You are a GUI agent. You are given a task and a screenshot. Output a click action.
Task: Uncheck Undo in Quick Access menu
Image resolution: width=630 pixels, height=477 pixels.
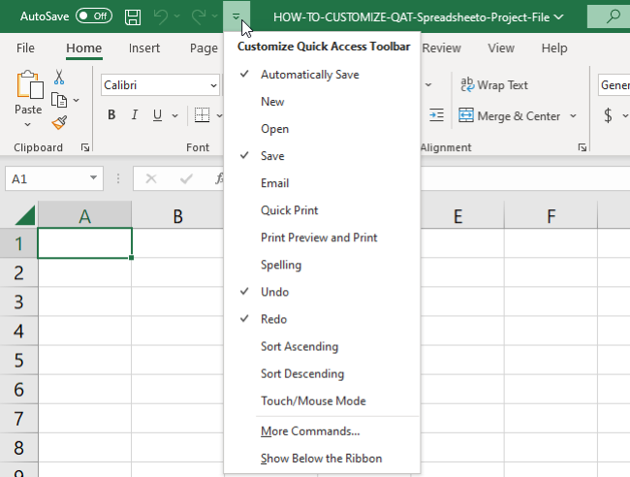click(274, 292)
